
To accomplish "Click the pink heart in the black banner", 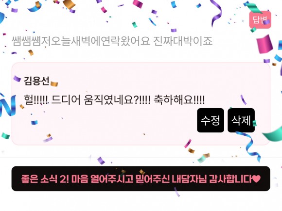I will (x=256, y=179).
